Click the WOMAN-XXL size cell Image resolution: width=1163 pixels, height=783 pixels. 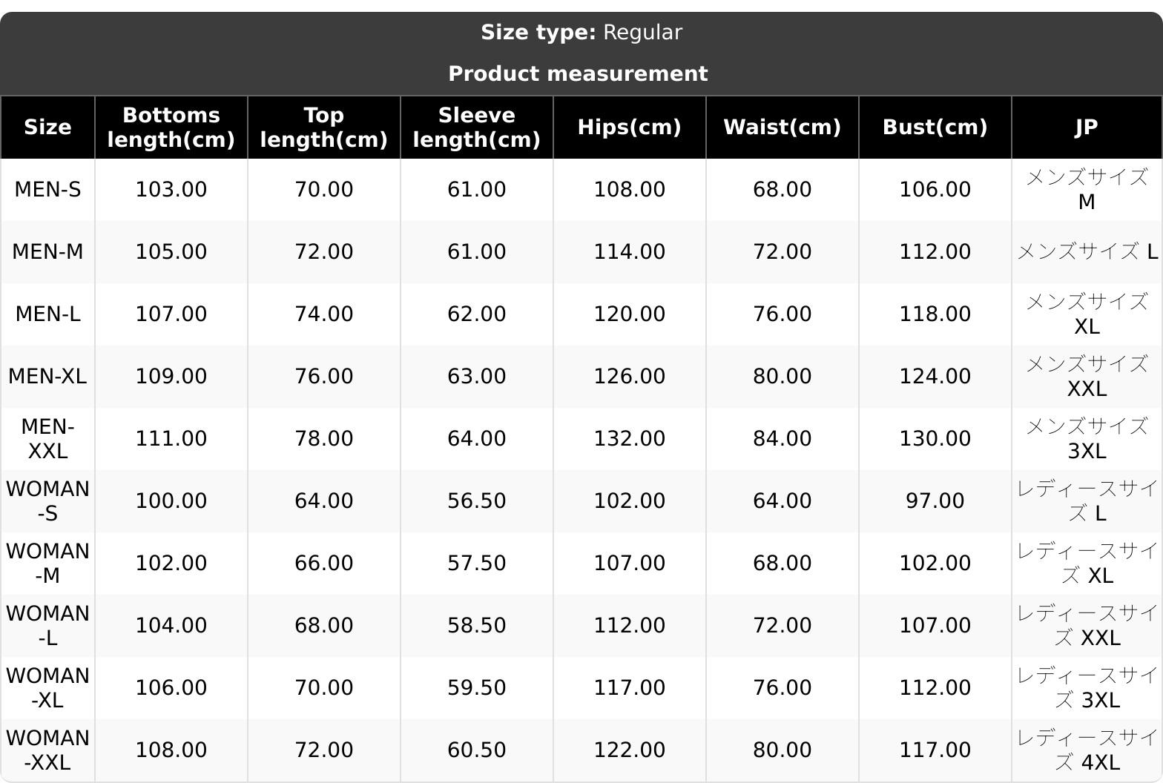click(x=47, y=750)
